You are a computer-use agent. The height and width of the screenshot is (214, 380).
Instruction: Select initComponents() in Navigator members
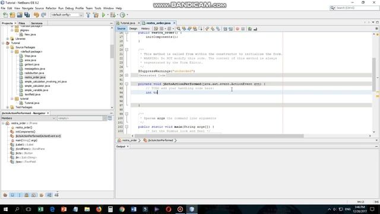pos(25,132)
